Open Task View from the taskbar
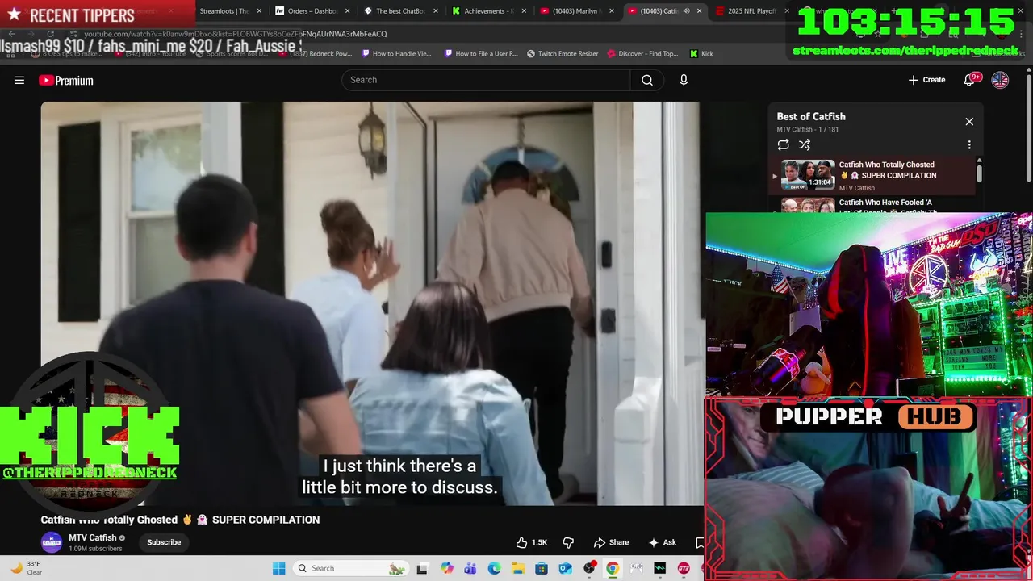 (421, 568)
